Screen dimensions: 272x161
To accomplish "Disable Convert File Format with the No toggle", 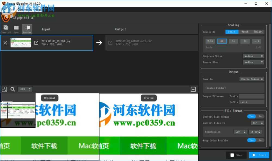I will [x=260, y=116].
